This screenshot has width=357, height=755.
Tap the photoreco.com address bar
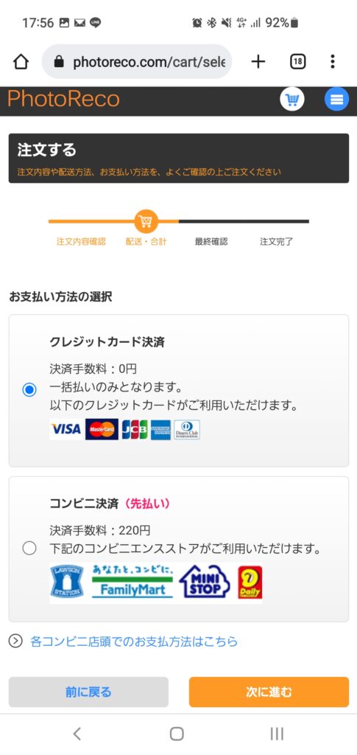(137, 62)
